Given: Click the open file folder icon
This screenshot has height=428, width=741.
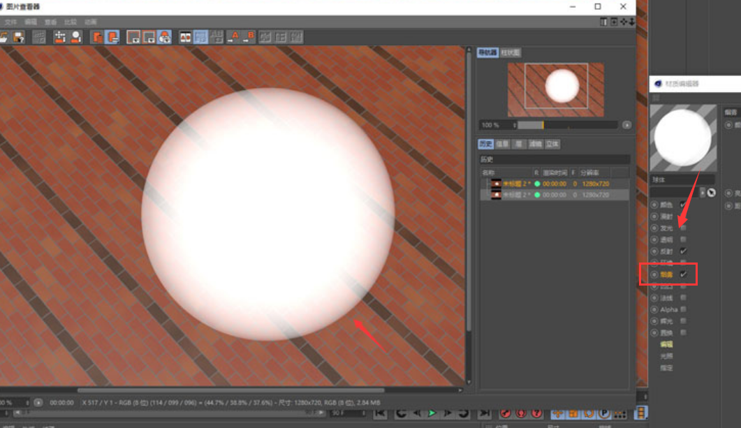Looking at the screenshot, I should [5, 37].
